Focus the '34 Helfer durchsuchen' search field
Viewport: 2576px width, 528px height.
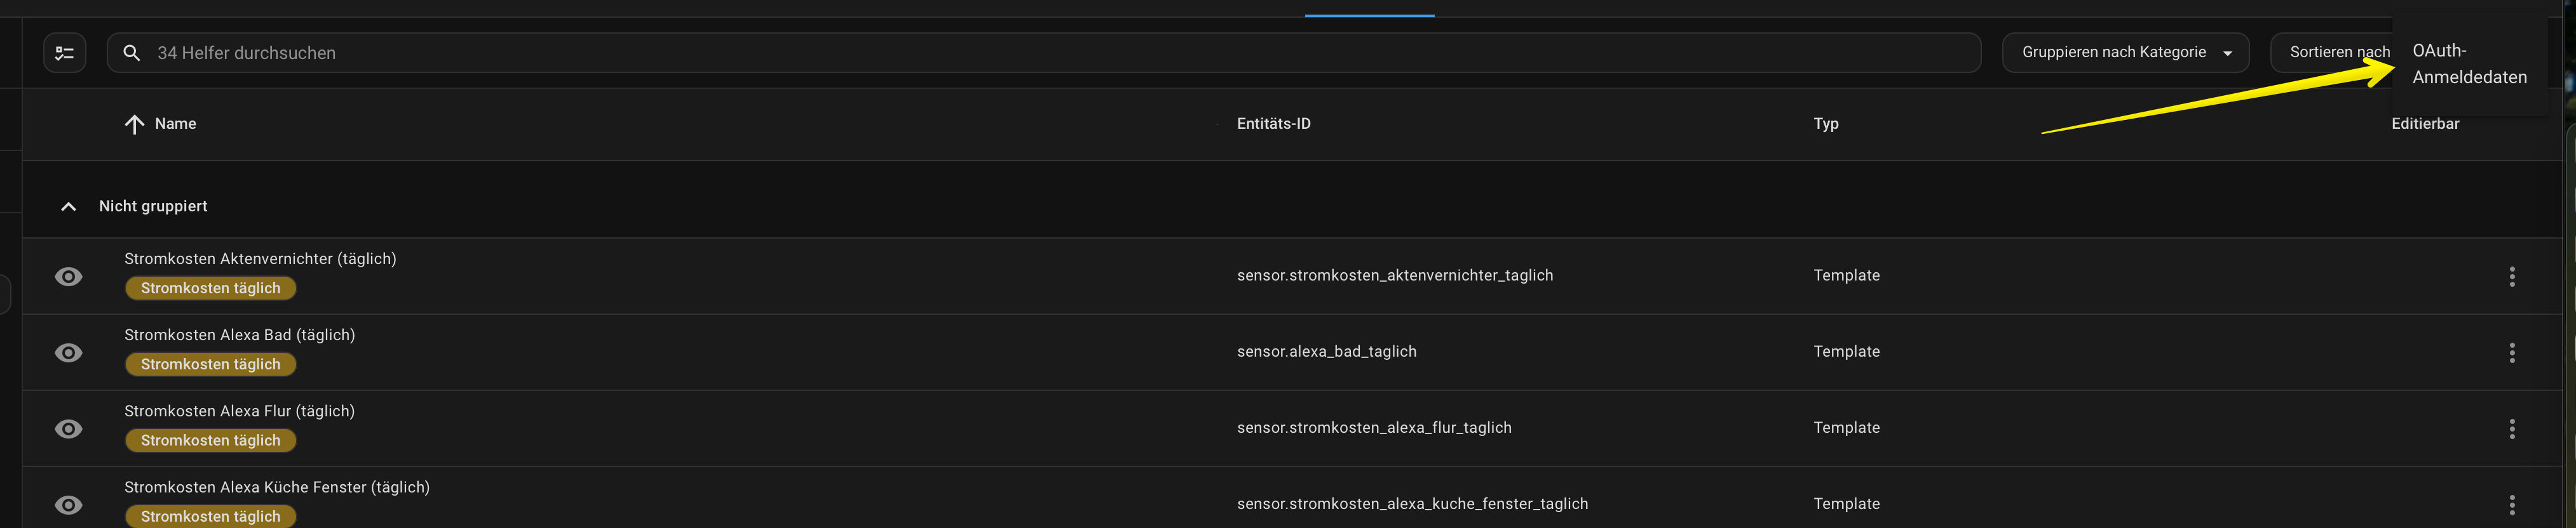1043,53
